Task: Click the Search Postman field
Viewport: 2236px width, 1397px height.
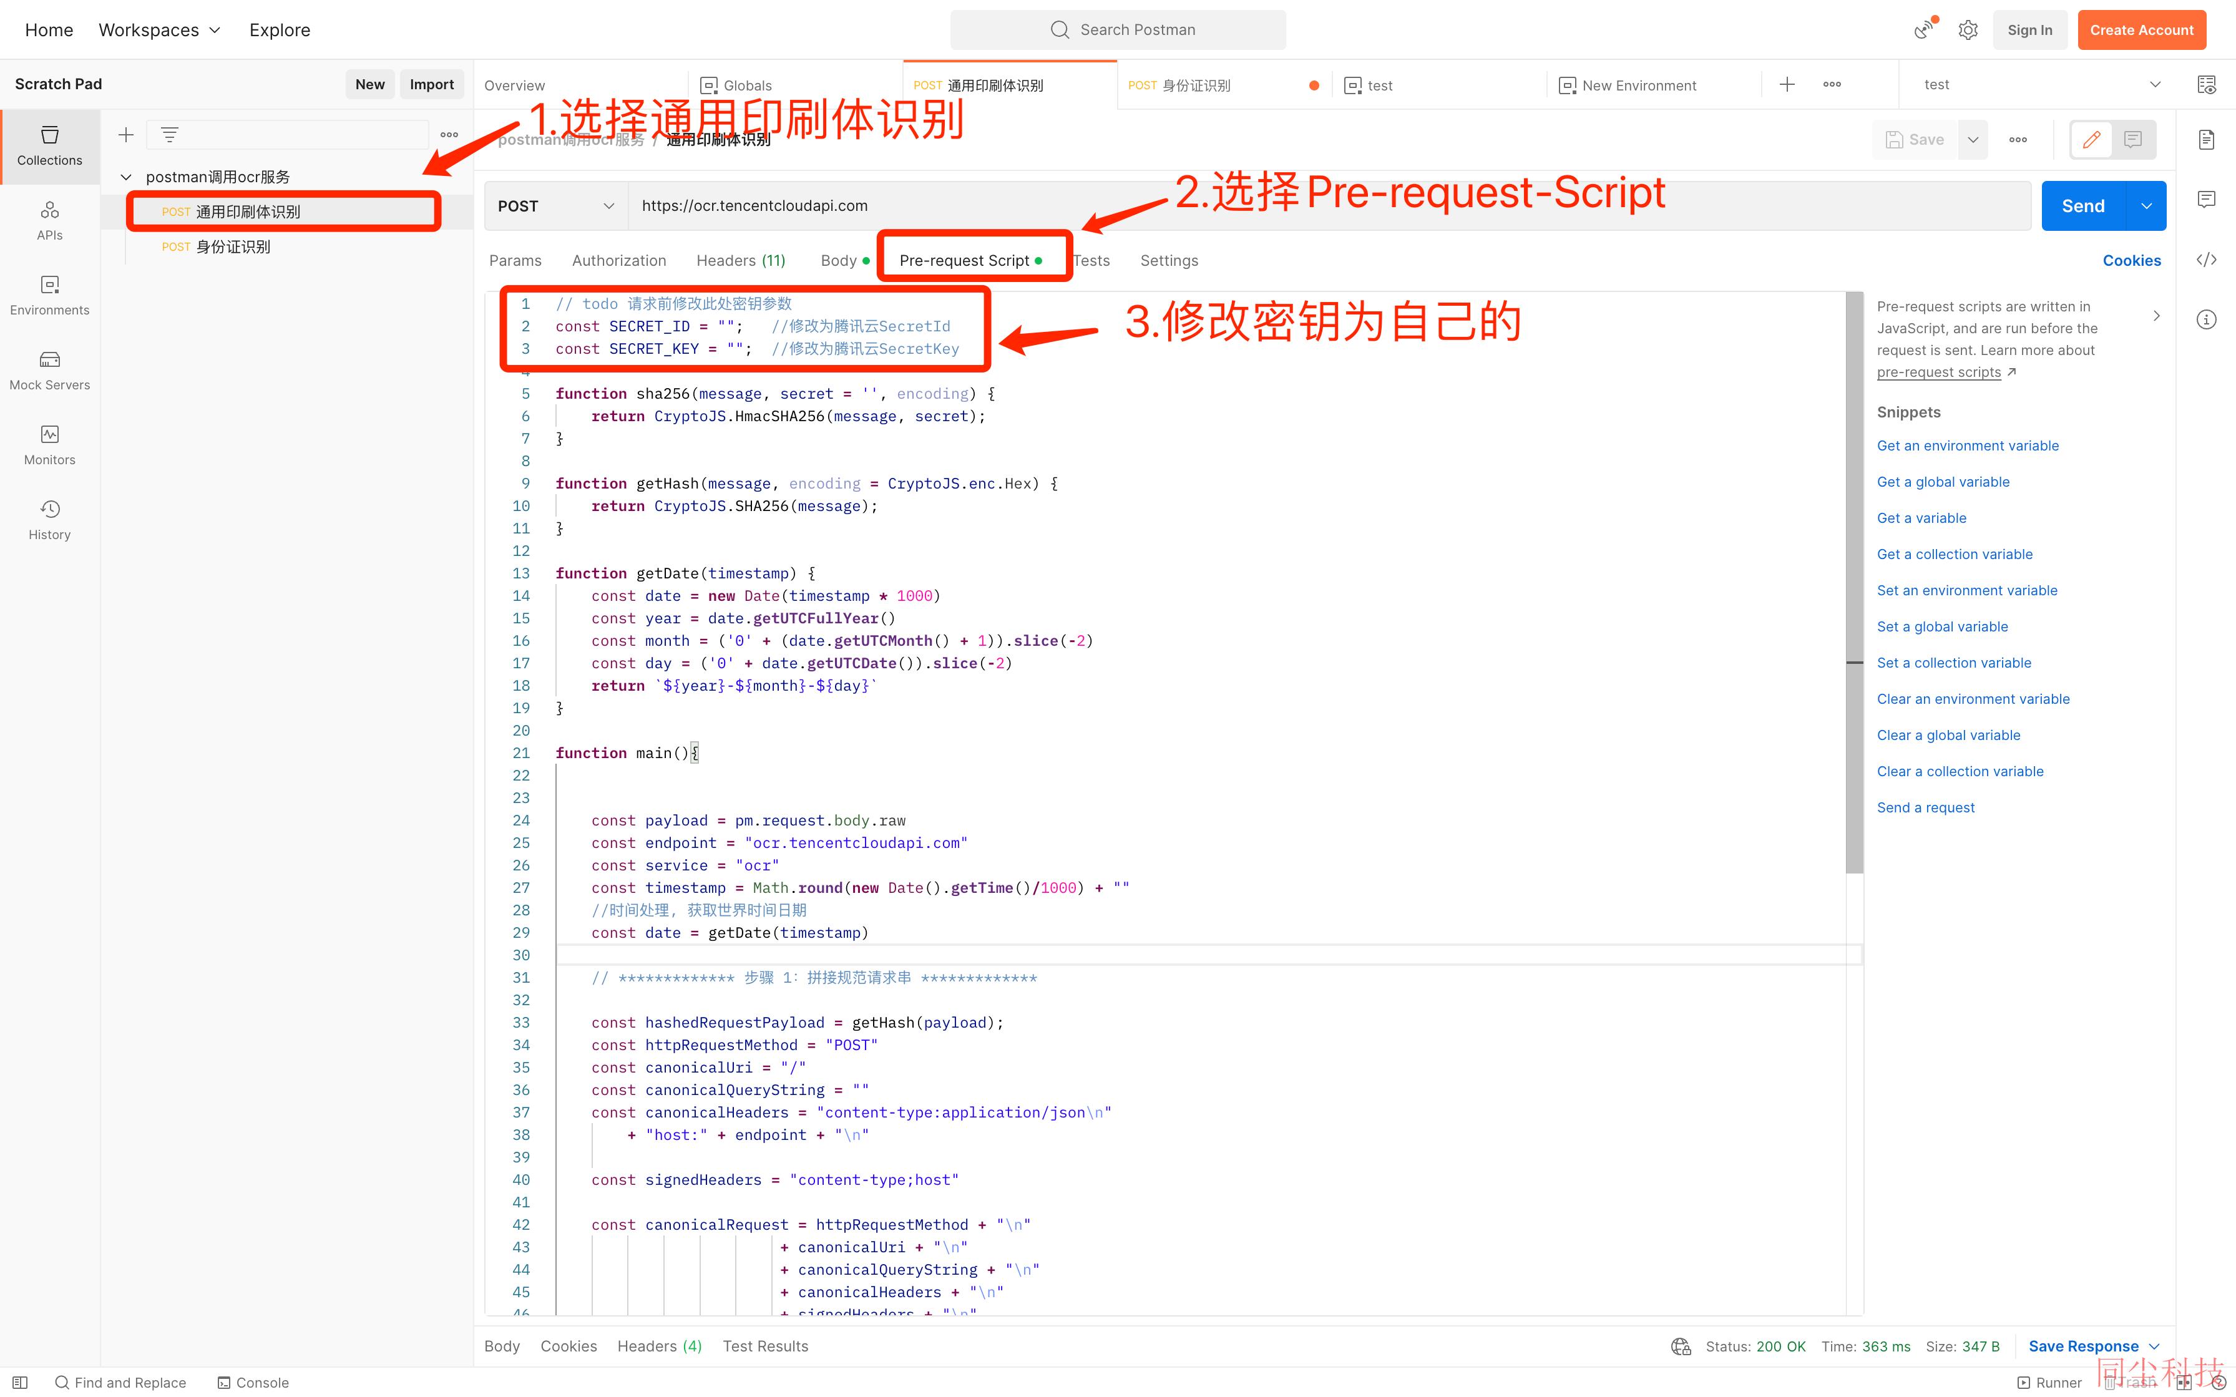Action: (x=1118, y=29)
